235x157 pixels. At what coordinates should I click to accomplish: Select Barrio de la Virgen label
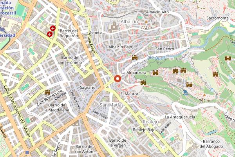point(117,143)
